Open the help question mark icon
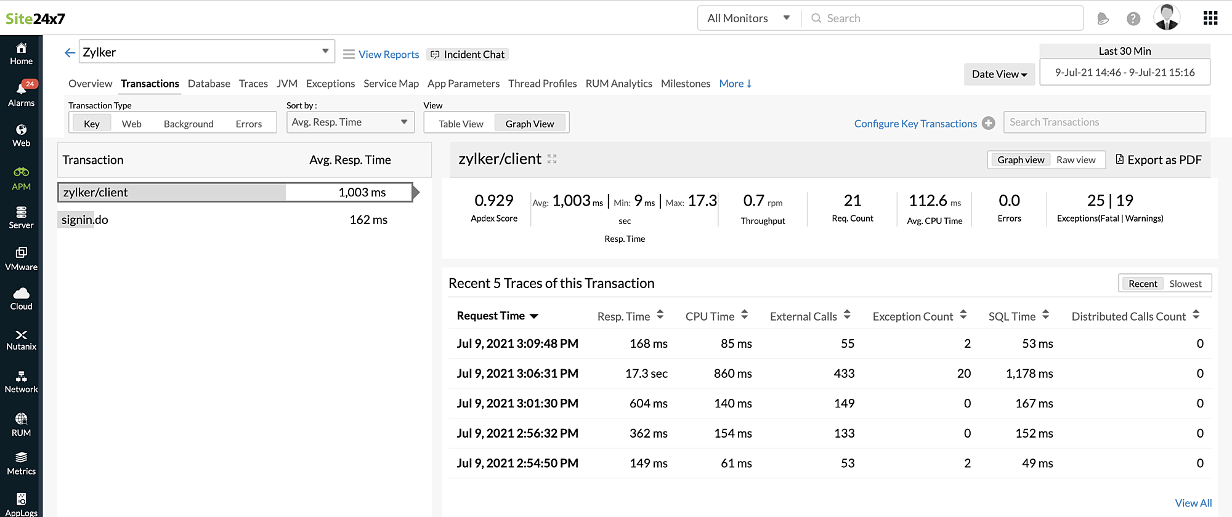 tap(1133, 18)
